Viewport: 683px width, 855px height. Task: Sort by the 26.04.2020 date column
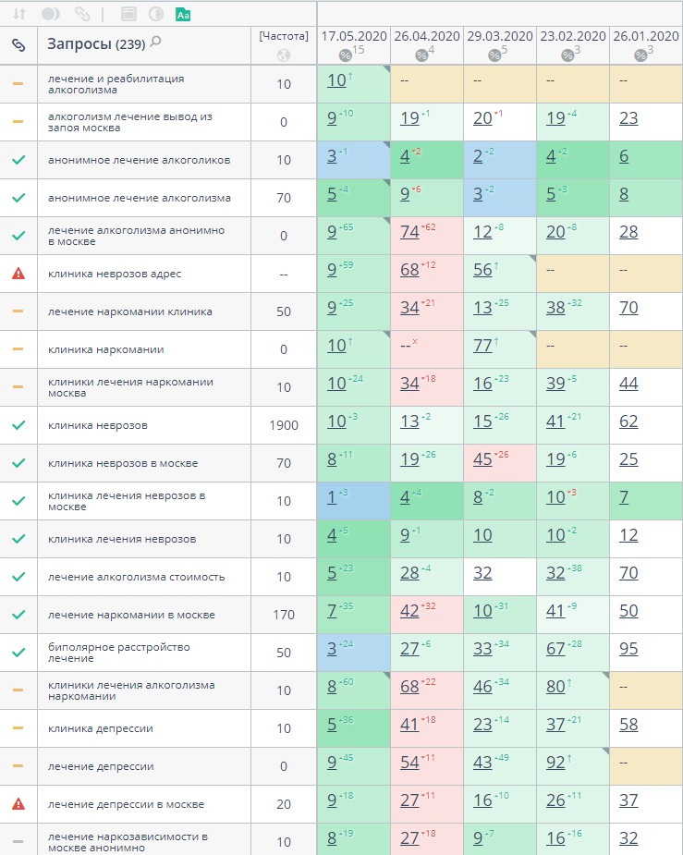426,37
